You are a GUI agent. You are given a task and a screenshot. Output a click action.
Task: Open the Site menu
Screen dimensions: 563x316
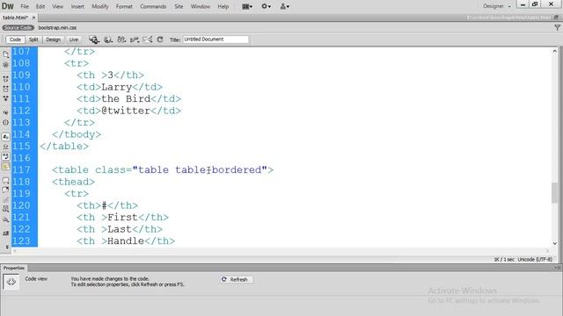[x=179, y=6]
